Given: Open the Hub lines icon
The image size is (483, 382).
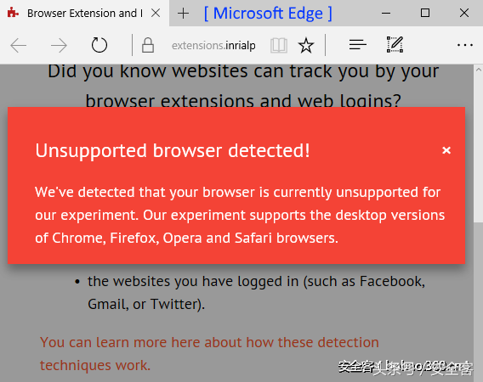Looking at the screenshot, I should pyautogui.click(x=358, y=45).
